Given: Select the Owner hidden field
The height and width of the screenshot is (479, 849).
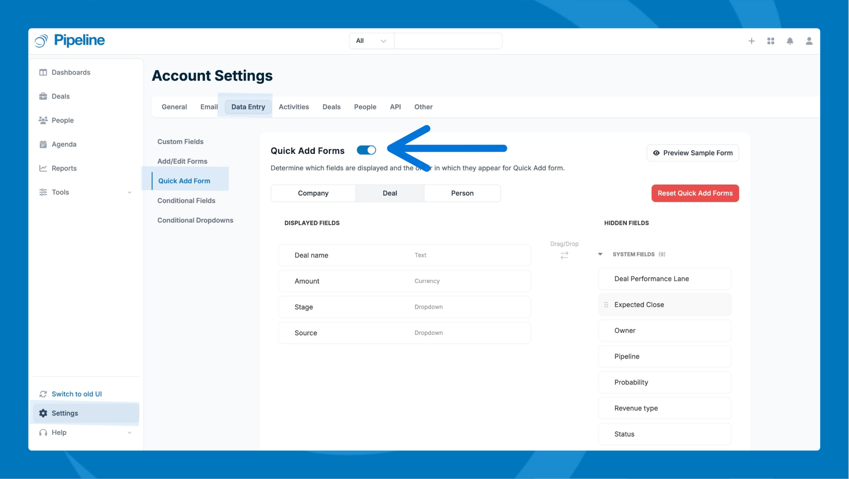Looking at the screenshot, I should 665,331.
